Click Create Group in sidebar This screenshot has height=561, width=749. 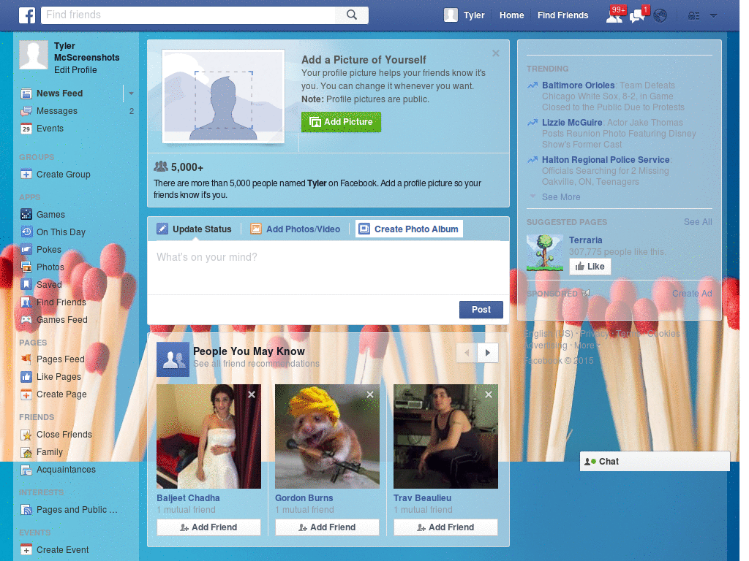coord(64,174)
